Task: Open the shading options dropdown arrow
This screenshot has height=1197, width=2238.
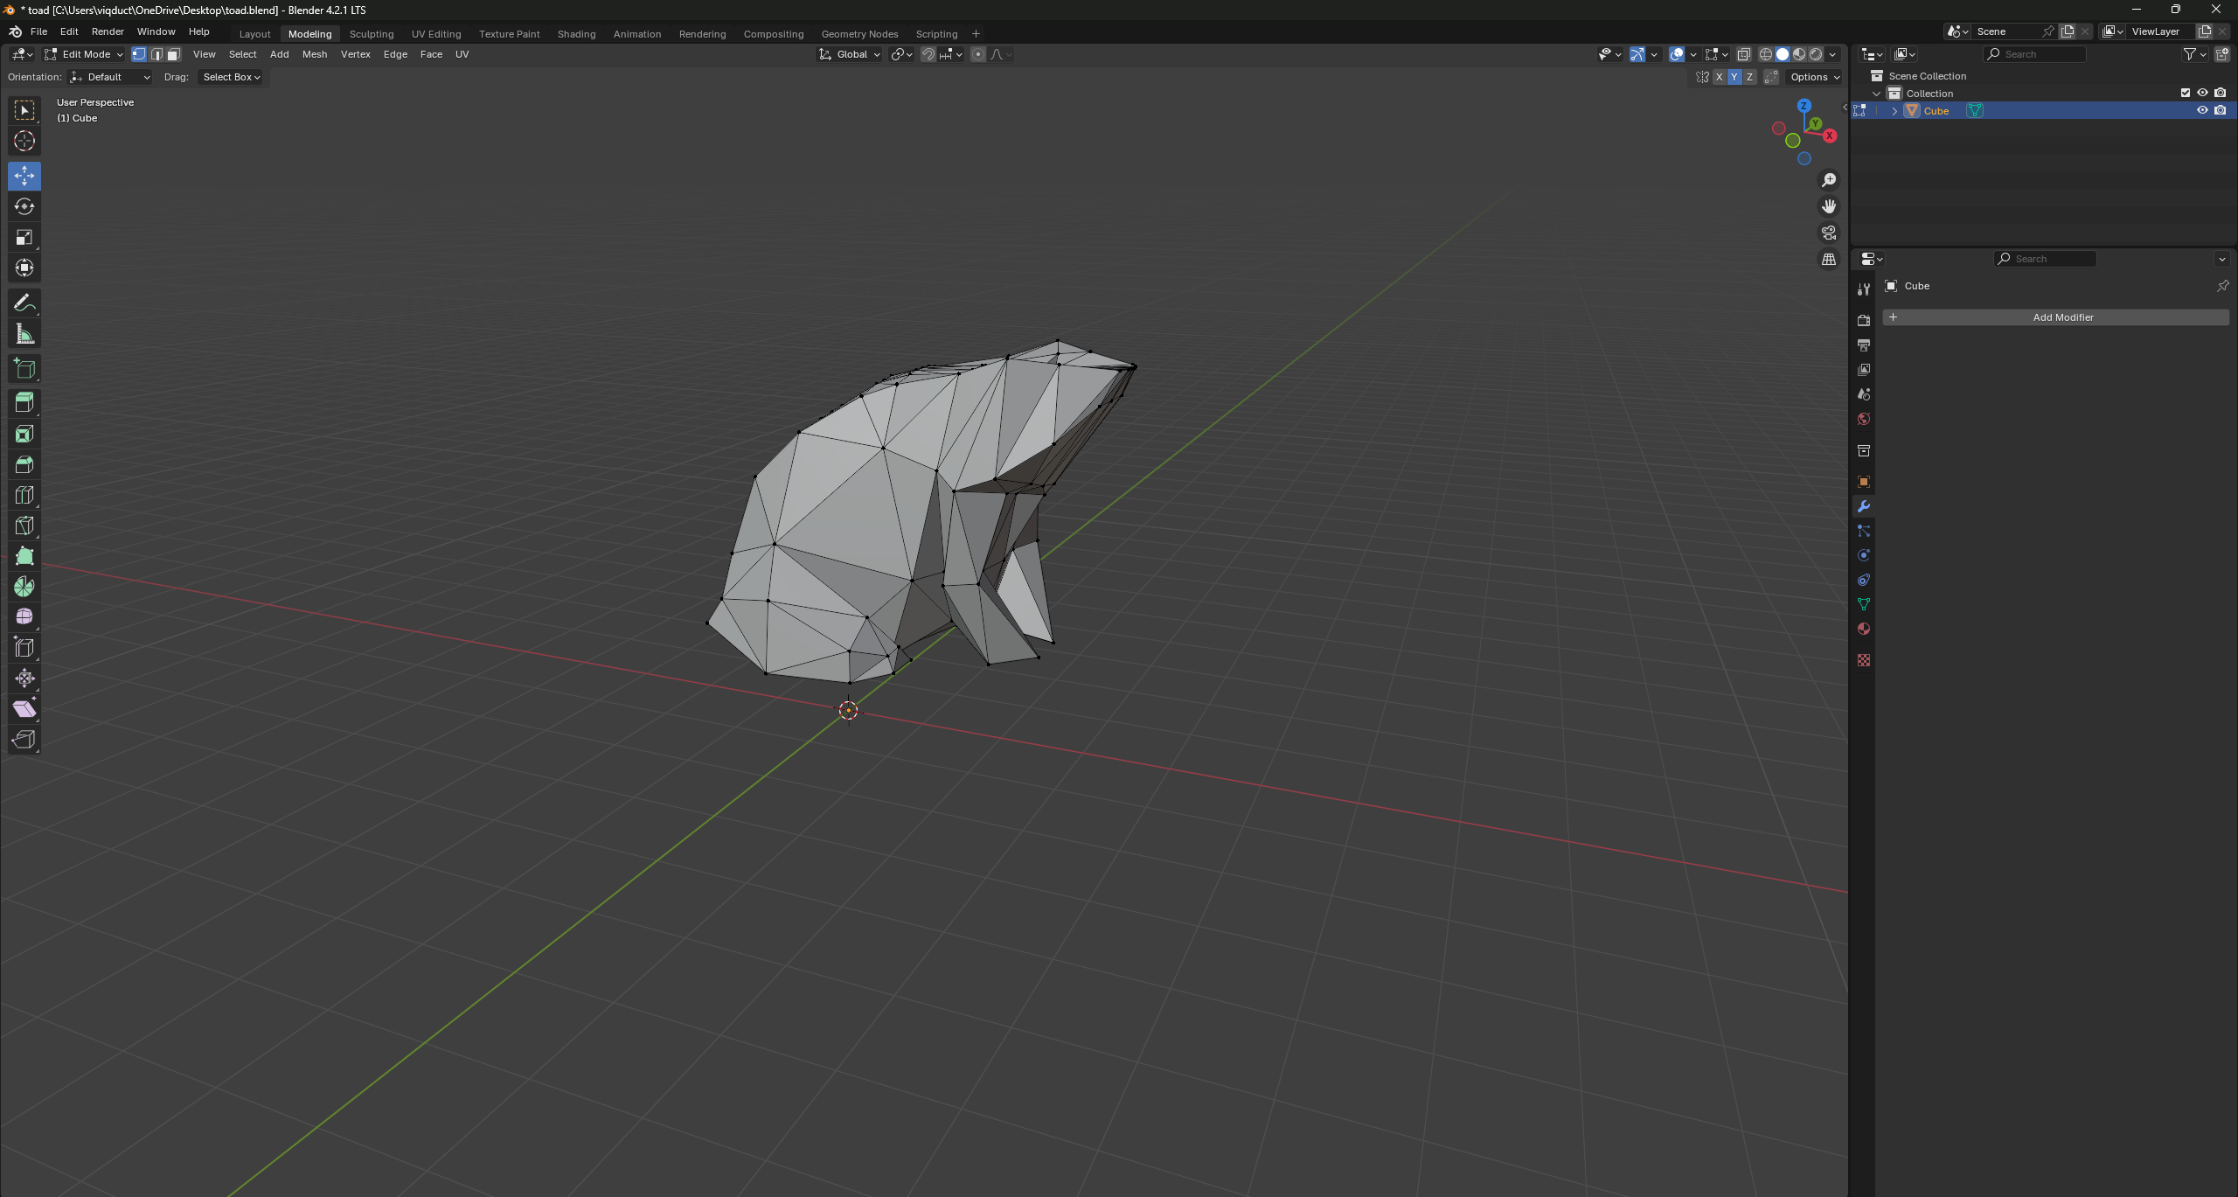Action: pyautogui.click(x=1833, y=54)
